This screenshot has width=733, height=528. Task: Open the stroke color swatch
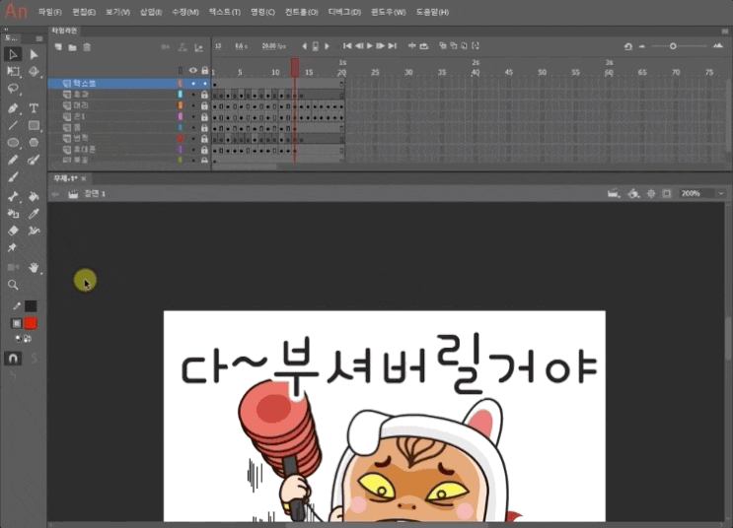pyautogui.click(x=31, y=306)
